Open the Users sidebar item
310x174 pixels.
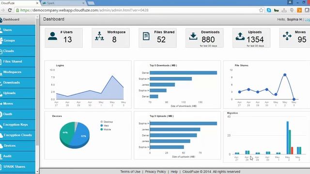[x=17, y=30]
